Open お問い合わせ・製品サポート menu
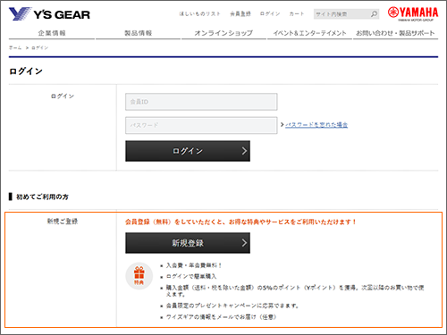Screen dimensions: 447x335 pos(395,33)
